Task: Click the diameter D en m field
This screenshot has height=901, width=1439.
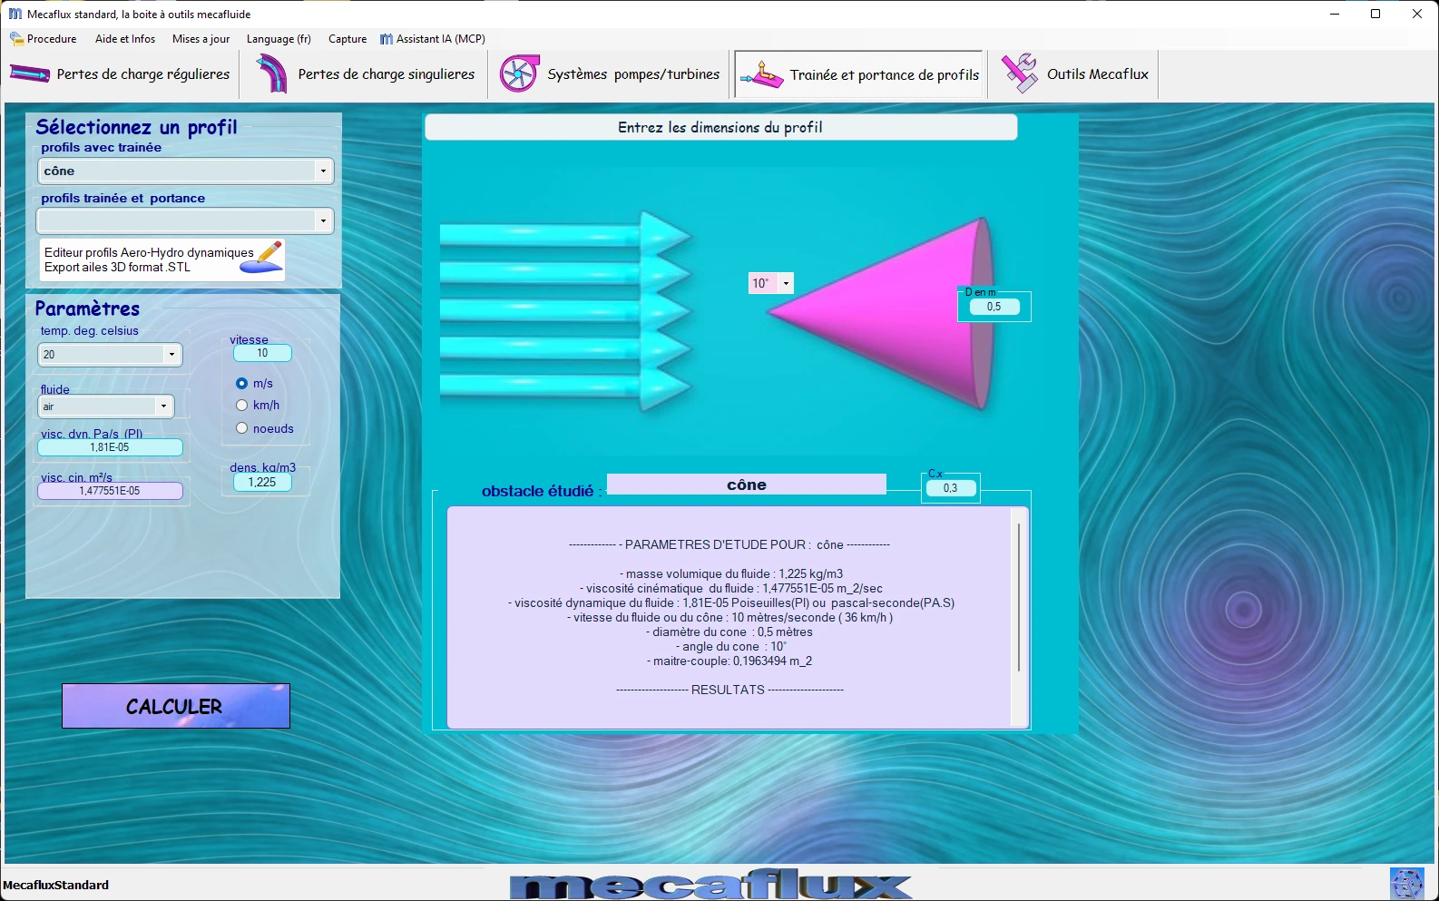Action: point(994,307)
